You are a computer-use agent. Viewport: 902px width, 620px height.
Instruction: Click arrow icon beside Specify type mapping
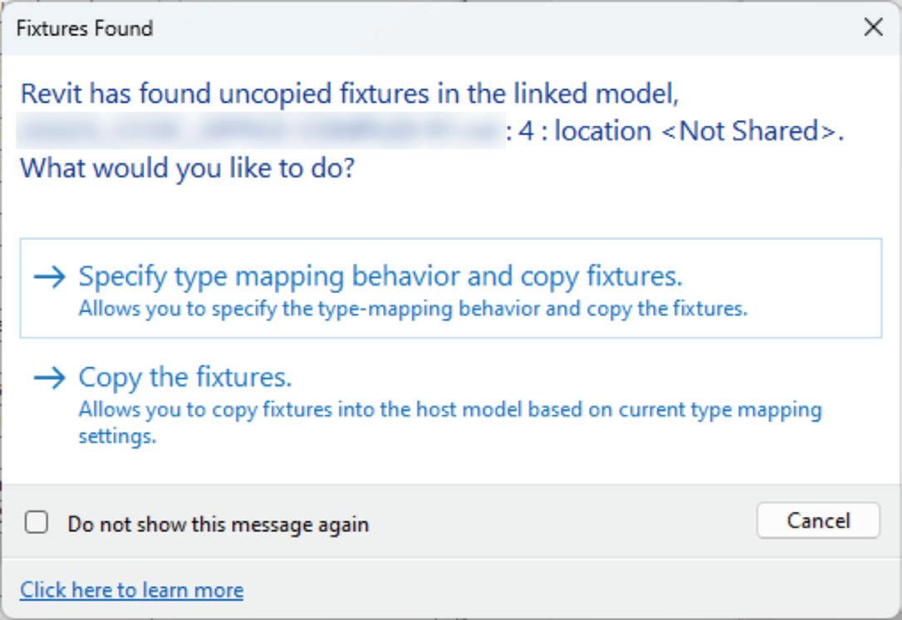[50, 277]
